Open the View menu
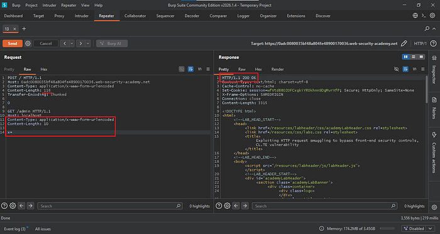This screenshot has height=234, width=440. coord(85,5)
